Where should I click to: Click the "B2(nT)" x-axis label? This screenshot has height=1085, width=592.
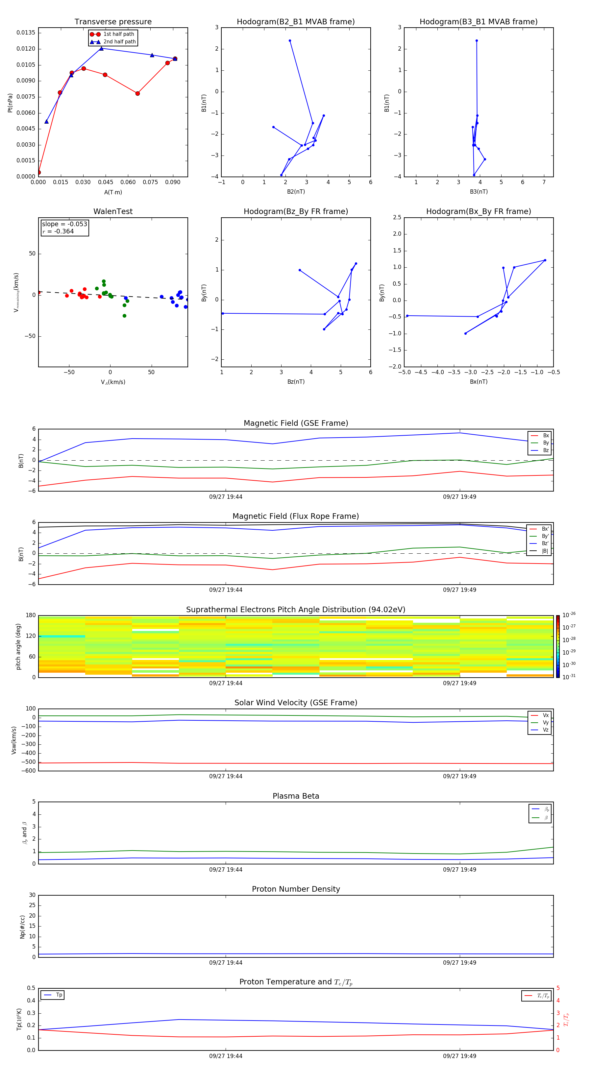[x=296, y=192]
